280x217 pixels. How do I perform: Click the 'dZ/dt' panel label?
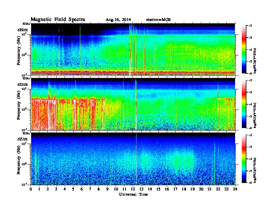click(23, 139)
